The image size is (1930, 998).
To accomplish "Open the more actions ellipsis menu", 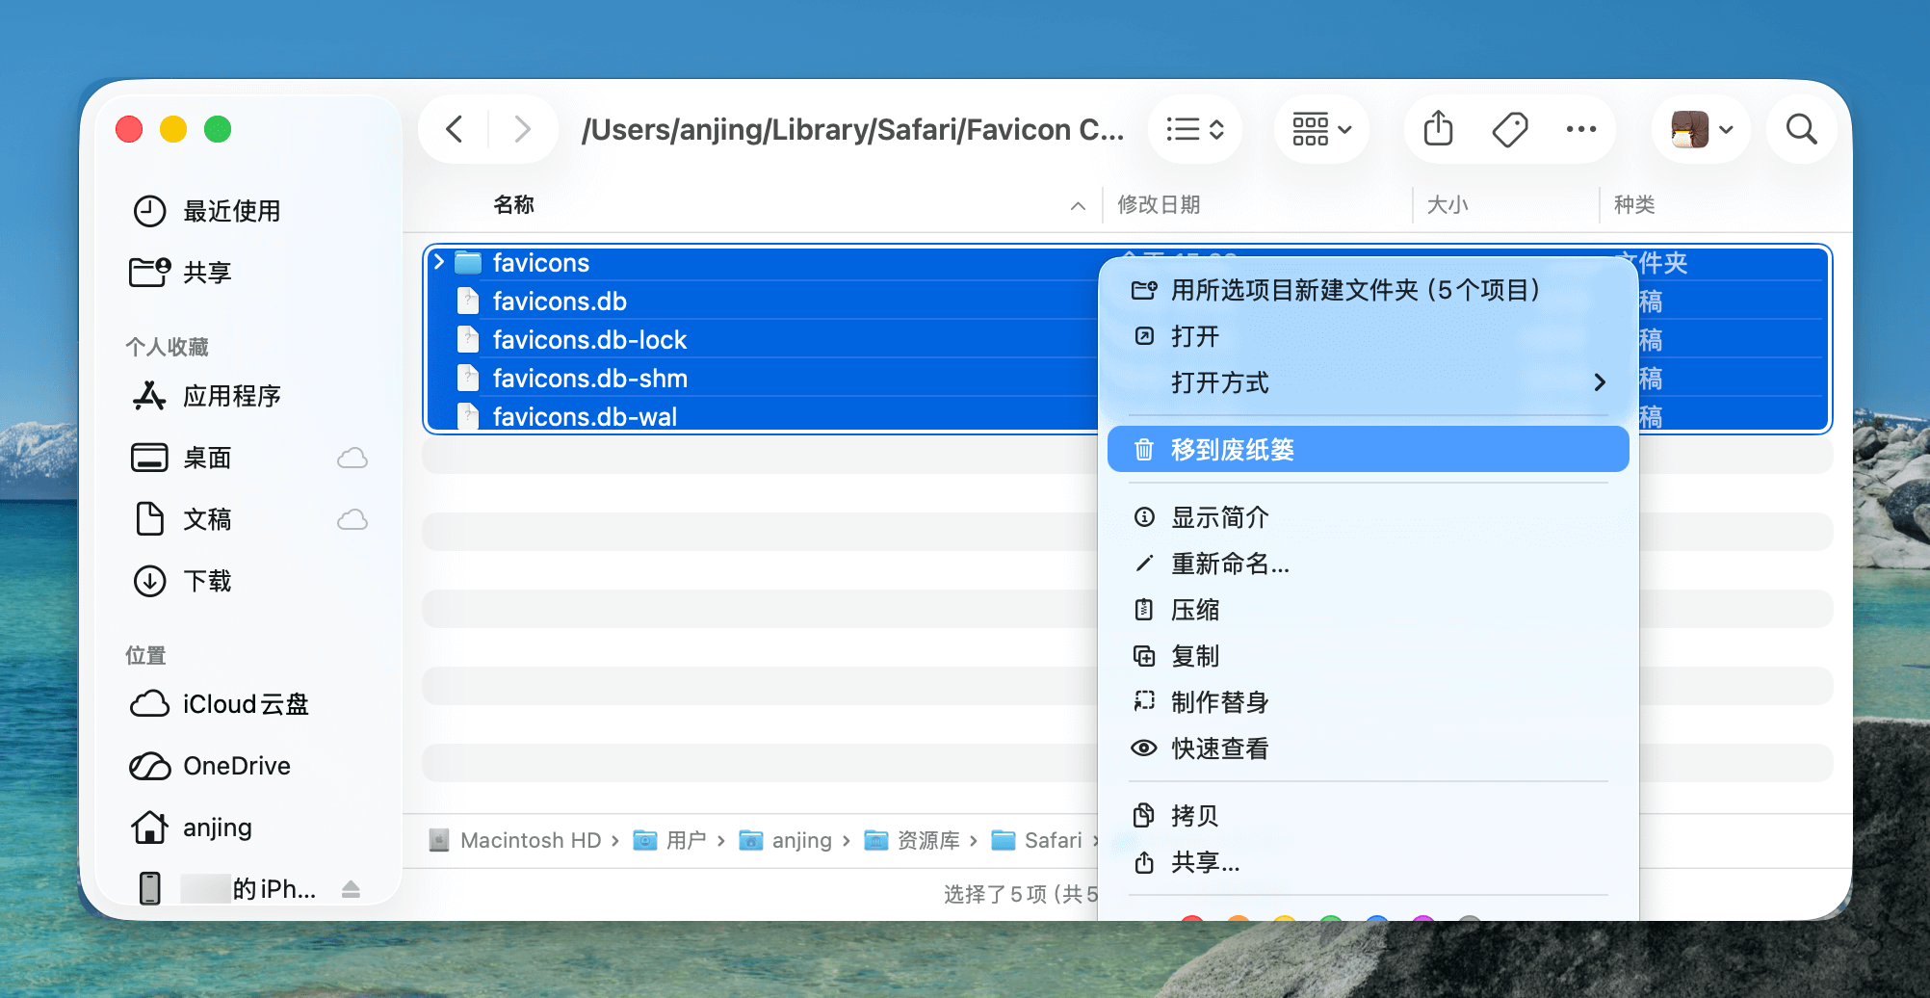I will [x=1581, y=129].
